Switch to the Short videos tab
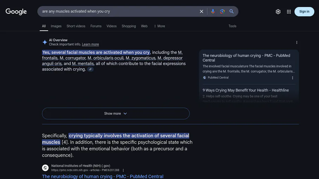The image size is (319, 179). pos(76,26)
